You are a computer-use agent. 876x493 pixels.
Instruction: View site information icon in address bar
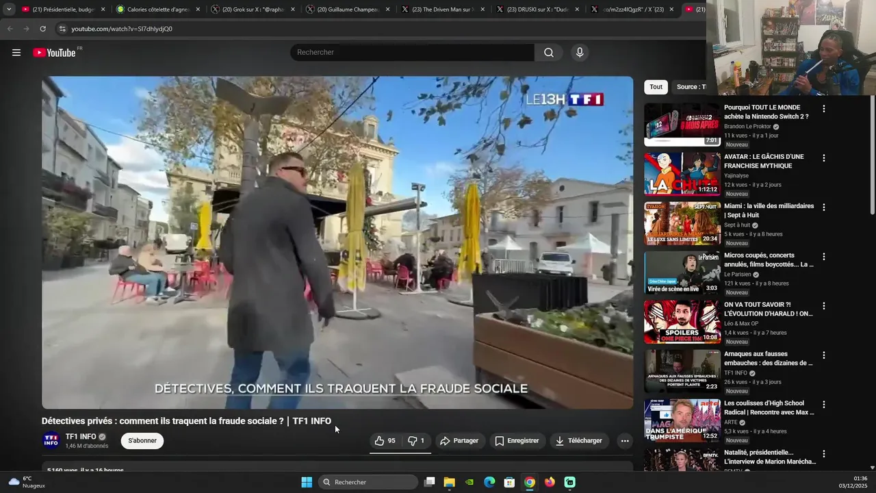pyautogui.click(x=62, y=29)
